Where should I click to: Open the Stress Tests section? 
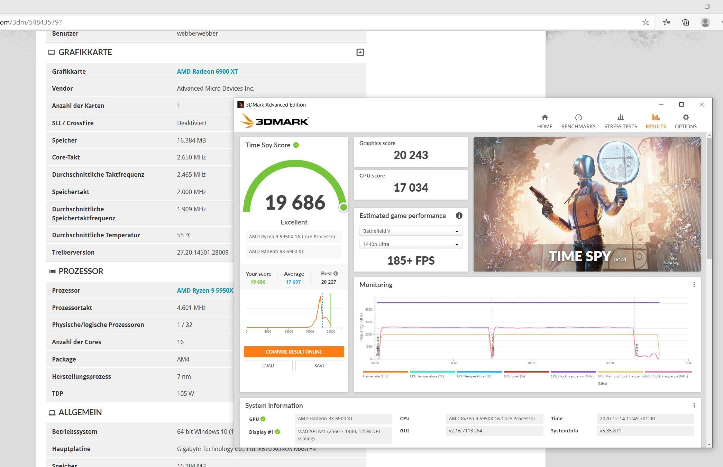(x=620, y=121)
